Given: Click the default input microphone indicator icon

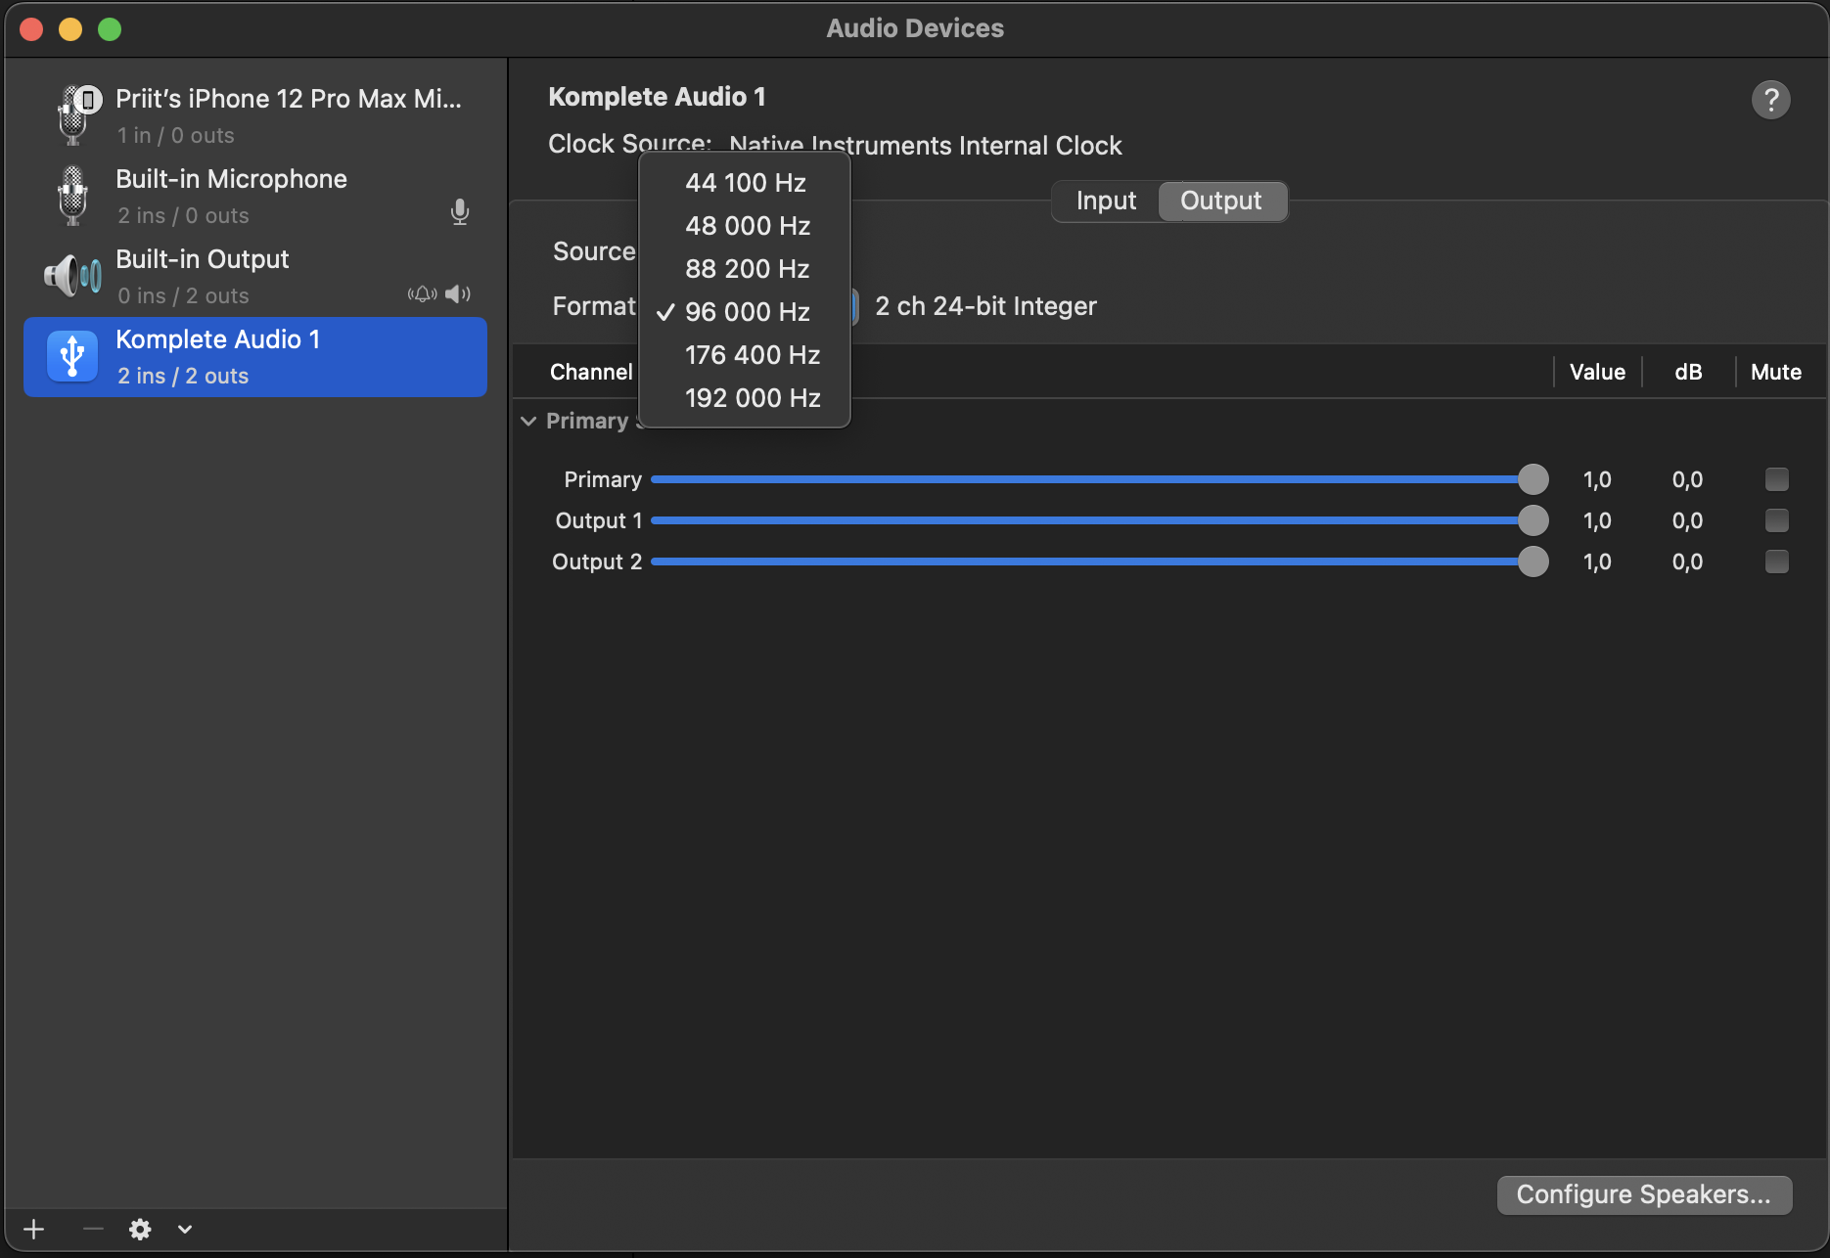Looking at the screenshot, I should 460,212.
